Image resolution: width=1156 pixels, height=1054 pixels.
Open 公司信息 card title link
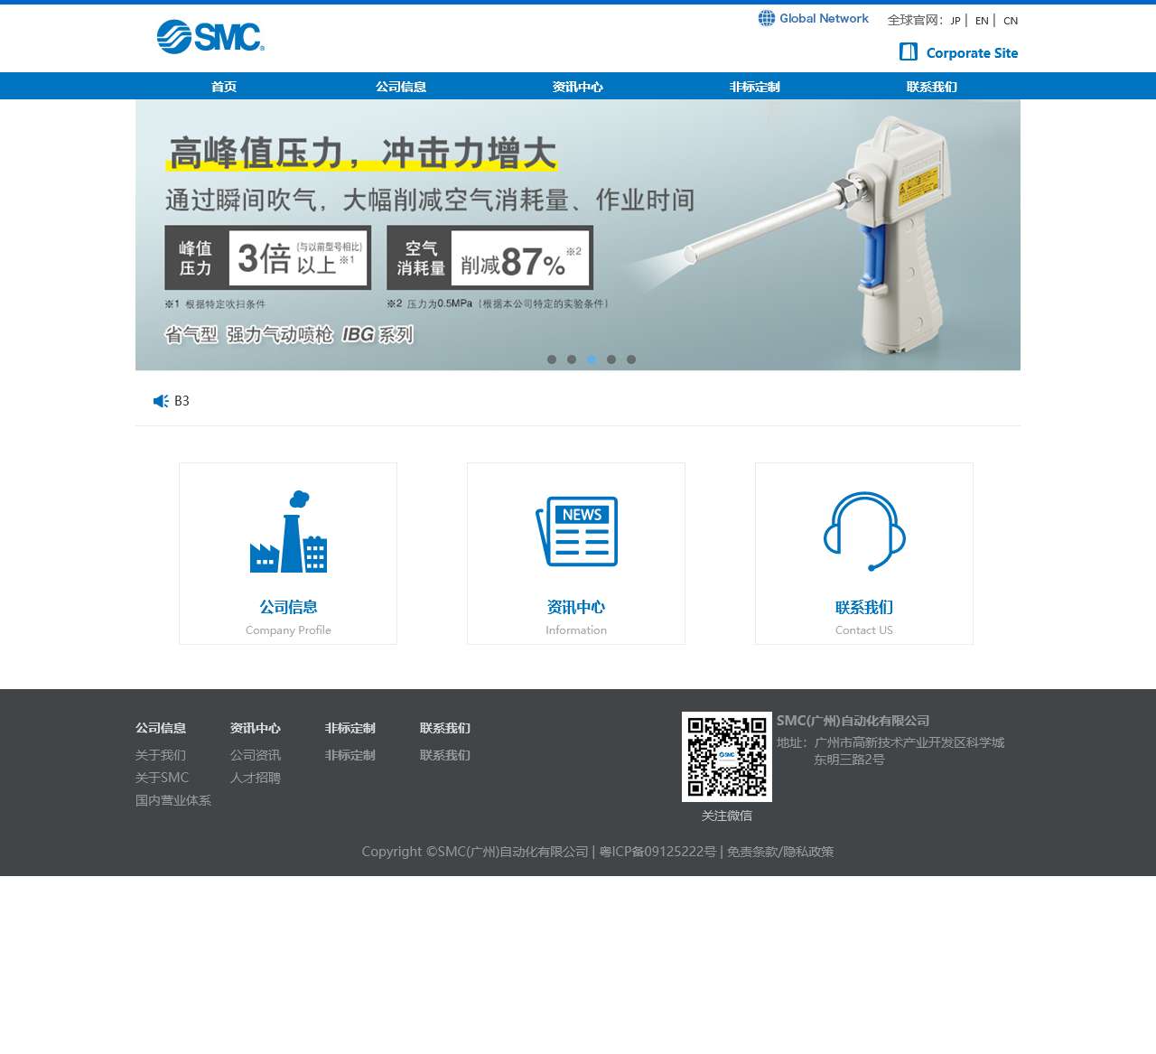coord(288,607)
